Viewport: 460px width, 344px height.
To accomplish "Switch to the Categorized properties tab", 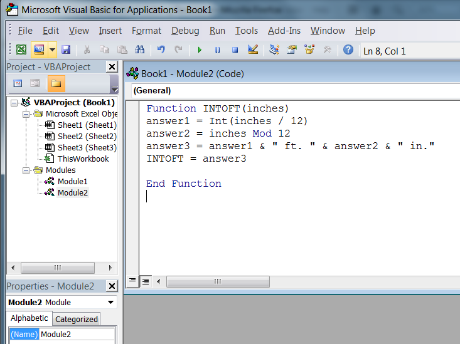I will (x=77, y=319).
